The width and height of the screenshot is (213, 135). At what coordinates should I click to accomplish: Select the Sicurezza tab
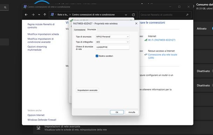pyautogui.click(x=91, y=29)
